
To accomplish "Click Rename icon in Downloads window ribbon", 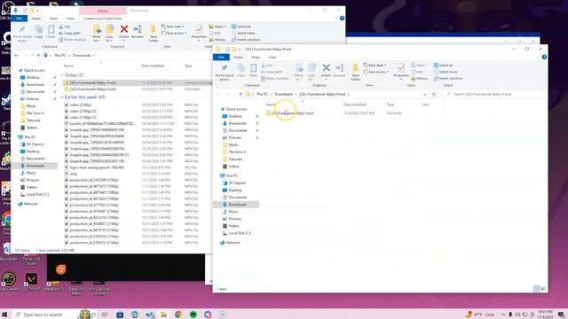I will pyautogui.click(x=138, y=32).
